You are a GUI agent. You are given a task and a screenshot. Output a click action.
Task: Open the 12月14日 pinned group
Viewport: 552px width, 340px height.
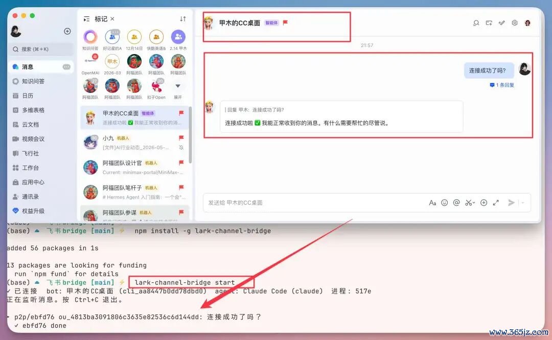coord(134,40)
